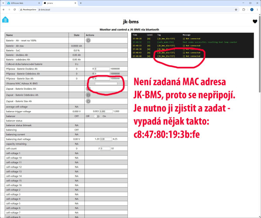Focus the balancing start voltage input
This screenshot has width=261, height=218.
tap(106, 139)
